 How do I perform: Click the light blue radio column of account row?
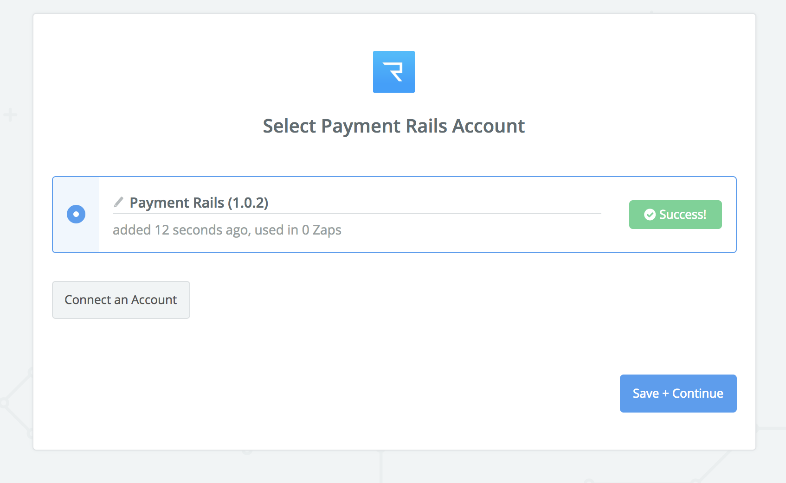(x=76, y=215)
